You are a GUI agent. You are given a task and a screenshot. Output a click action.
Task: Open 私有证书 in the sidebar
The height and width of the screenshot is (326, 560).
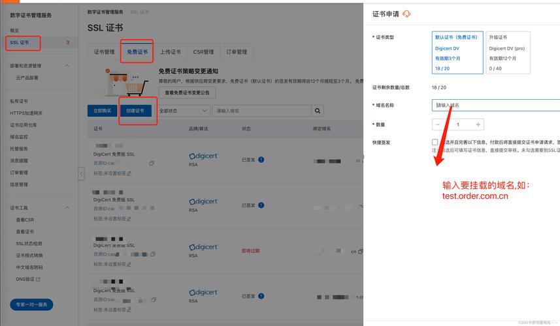19,101
